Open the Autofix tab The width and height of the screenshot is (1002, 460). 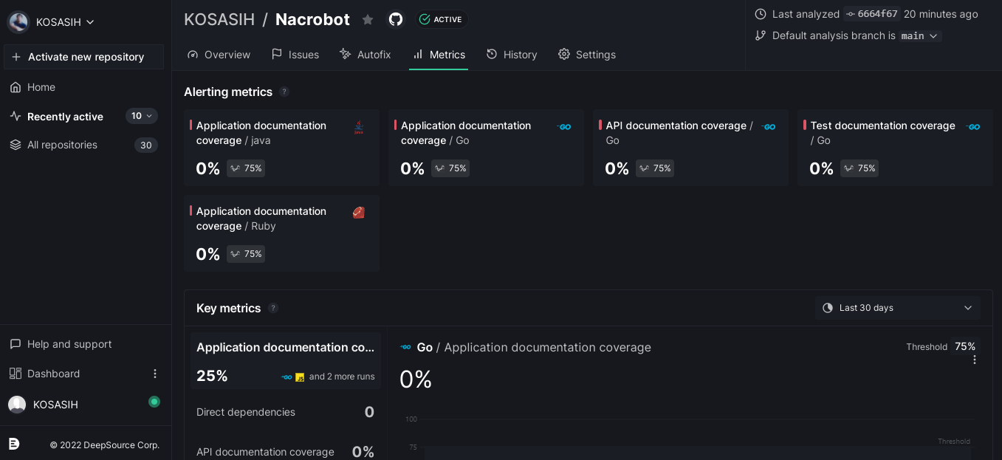coord(366,55)
